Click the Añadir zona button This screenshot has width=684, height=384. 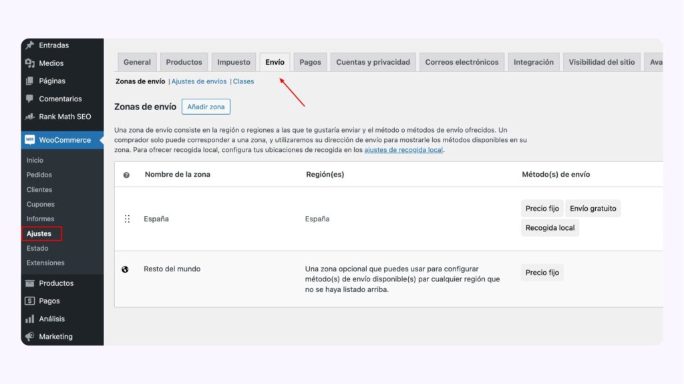206,106
